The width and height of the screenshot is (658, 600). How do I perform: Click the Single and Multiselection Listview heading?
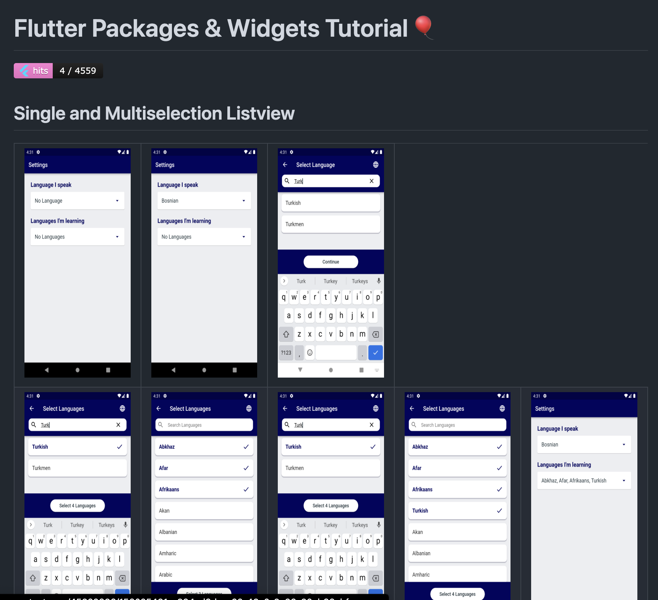click(x=154, y=114)
